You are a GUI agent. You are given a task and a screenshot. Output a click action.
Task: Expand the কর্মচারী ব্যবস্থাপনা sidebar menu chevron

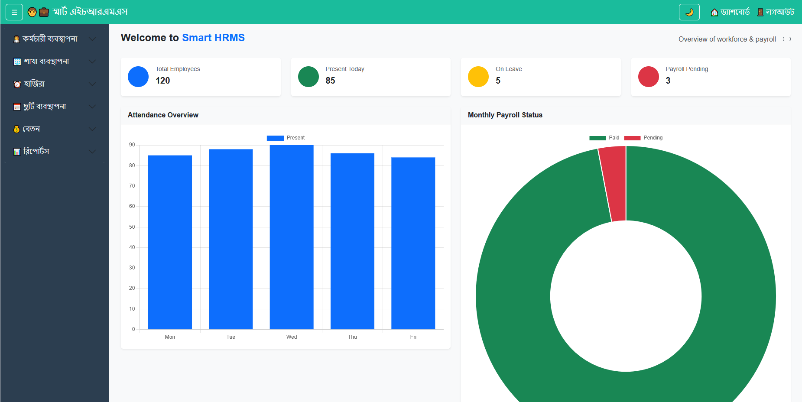click(x=92, y=39)
